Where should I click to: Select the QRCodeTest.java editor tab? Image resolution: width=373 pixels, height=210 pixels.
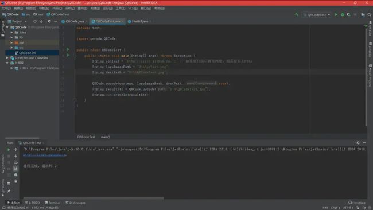pos(108,21)
